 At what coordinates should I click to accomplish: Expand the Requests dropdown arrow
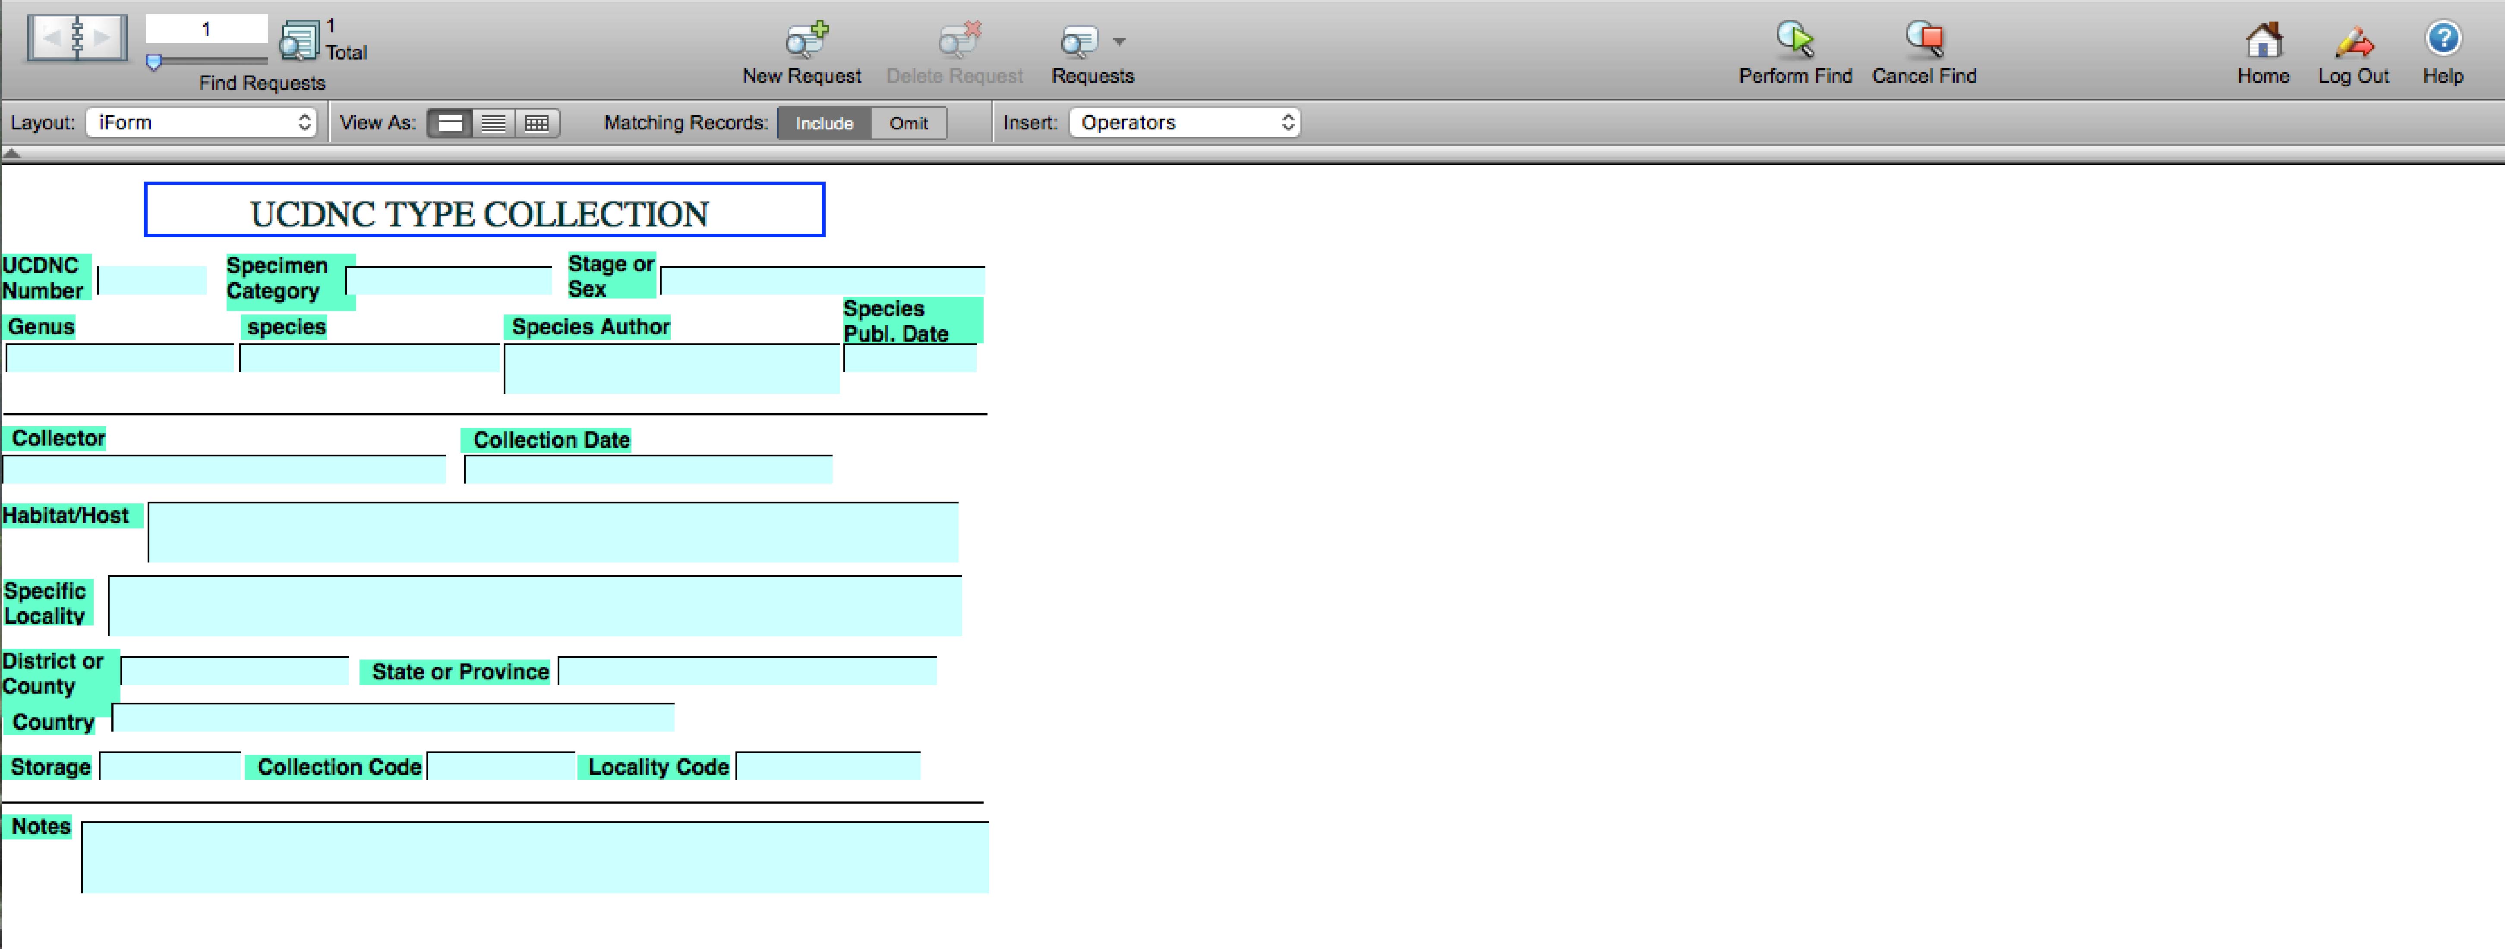[x=1119, y=42]
